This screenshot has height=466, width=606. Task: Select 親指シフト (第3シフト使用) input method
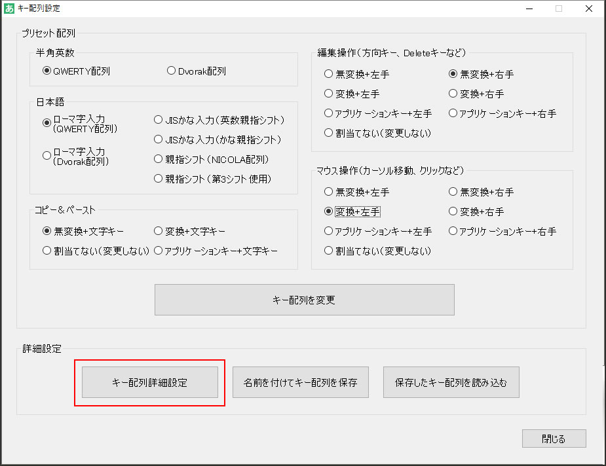tap(157, 178)
